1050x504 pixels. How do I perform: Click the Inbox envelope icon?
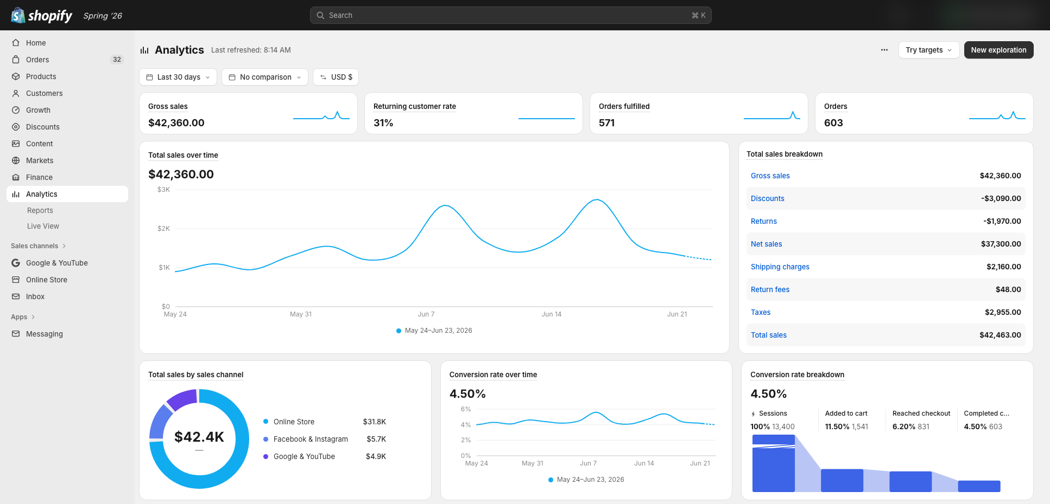pos(16,296)
